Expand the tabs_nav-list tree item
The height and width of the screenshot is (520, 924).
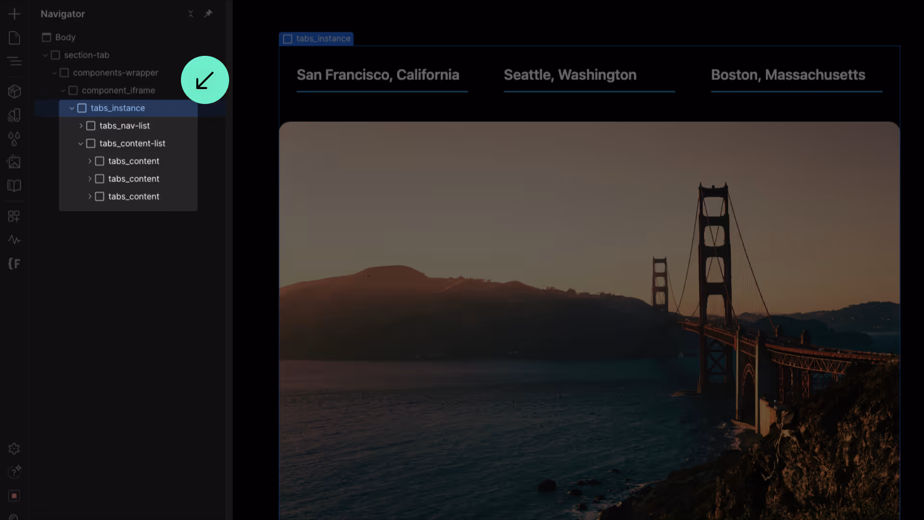click(81, 126)
